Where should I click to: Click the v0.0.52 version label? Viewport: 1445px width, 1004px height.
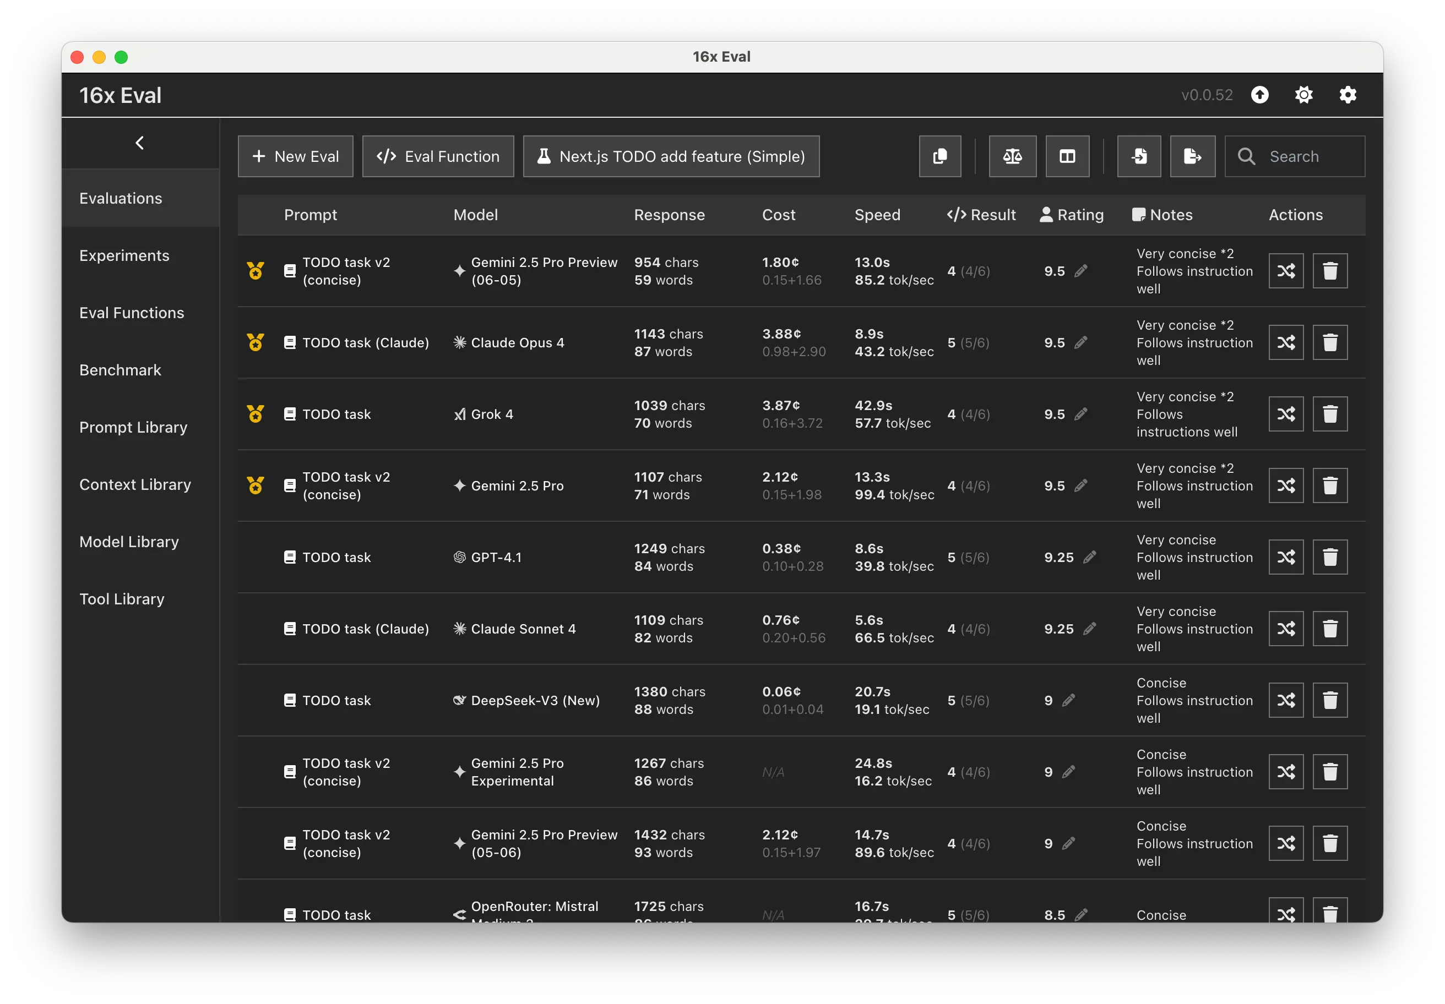[x=1207, y=95]
